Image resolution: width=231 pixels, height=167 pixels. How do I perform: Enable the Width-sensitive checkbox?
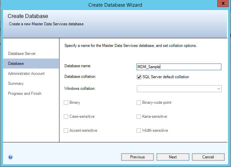click(x=139, y=130)
